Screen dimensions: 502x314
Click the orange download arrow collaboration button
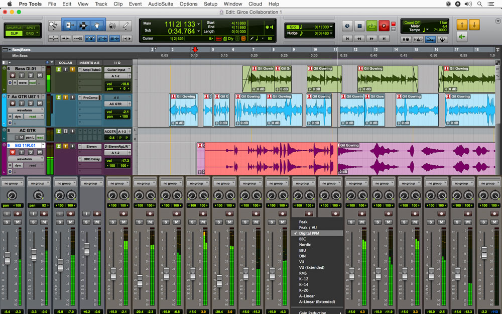pyautogui.click(x=474, y=25)
